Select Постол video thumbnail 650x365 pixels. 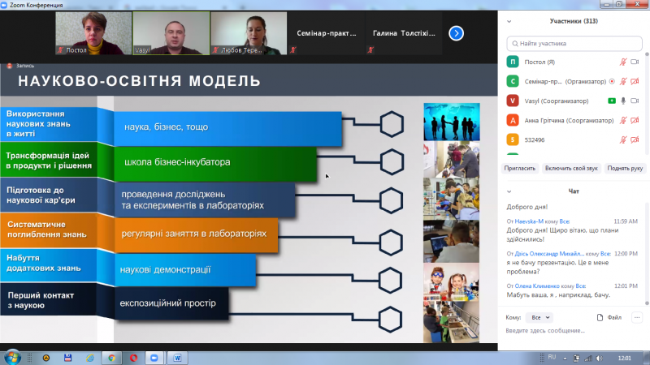click(x=93, y=33)
